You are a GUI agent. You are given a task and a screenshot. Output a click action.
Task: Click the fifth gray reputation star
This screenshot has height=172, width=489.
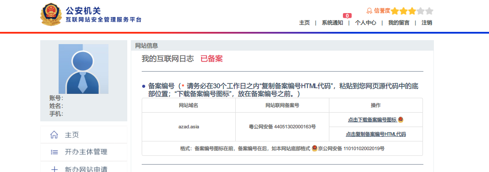click(430, 11)
